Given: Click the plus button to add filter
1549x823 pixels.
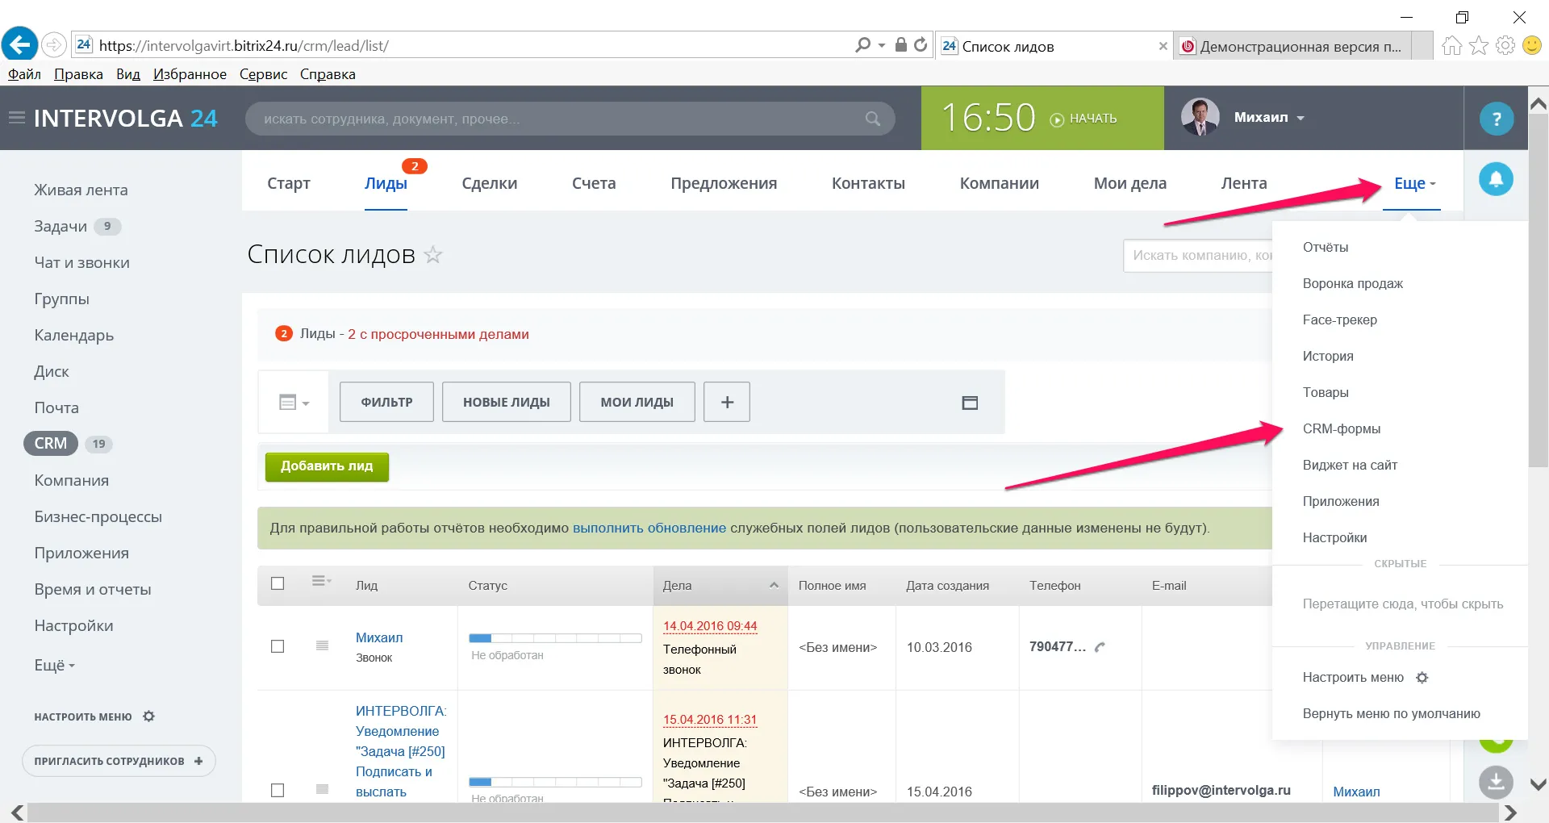Looking at the screenshot, I should 726,402.
